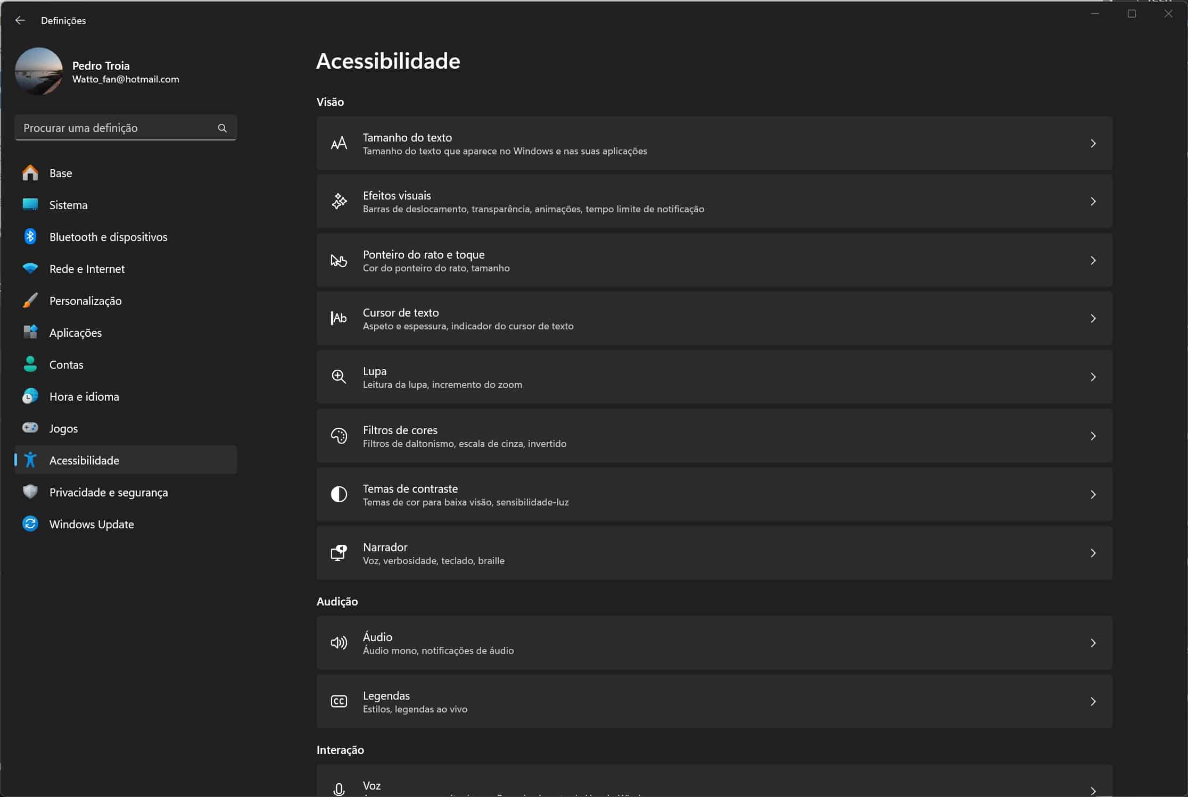
Task: Open Áudio settings via its chevron
Action: click(1093, 643)
